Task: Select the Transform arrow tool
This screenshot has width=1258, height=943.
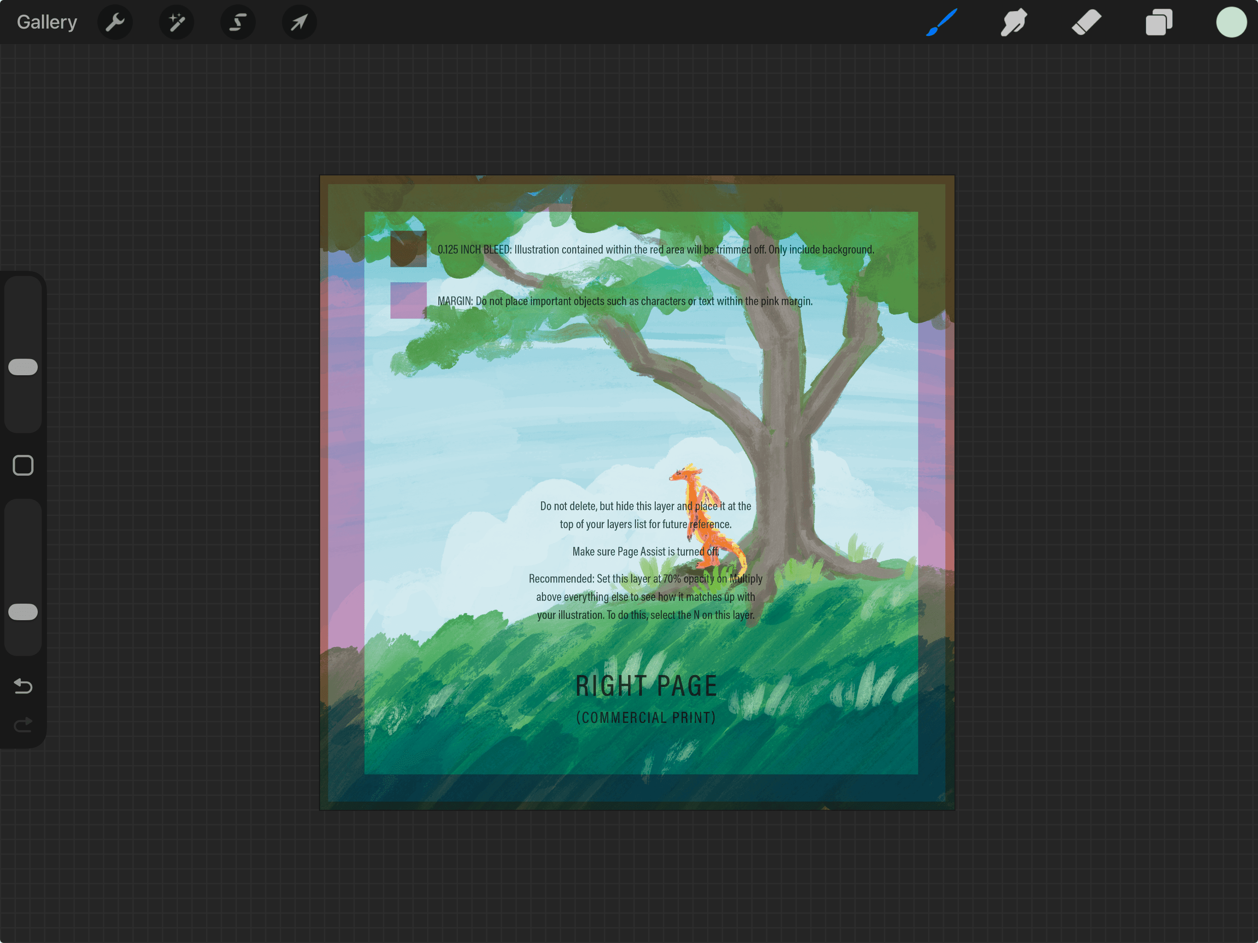Action: 299,22
